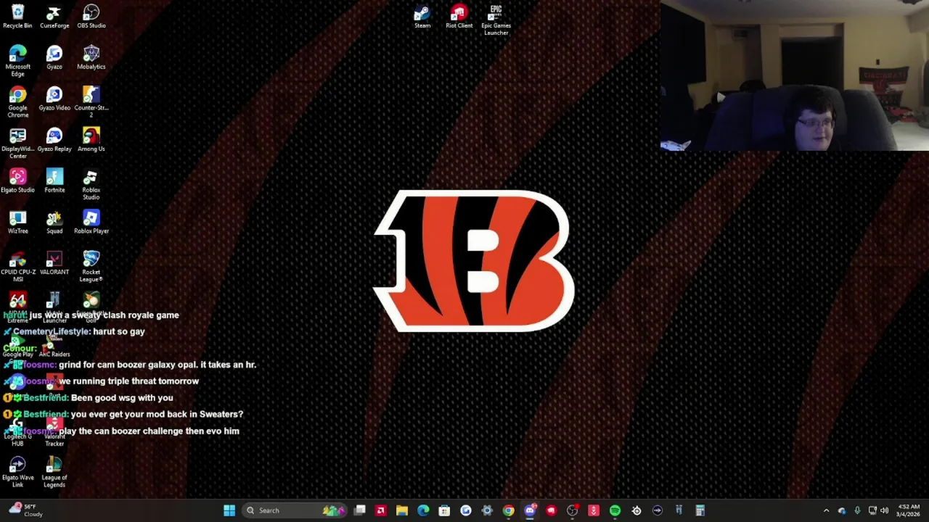Screen dimensions: 929x522
Task: Switch to Chrome in the taskbar
Action: 509,510
